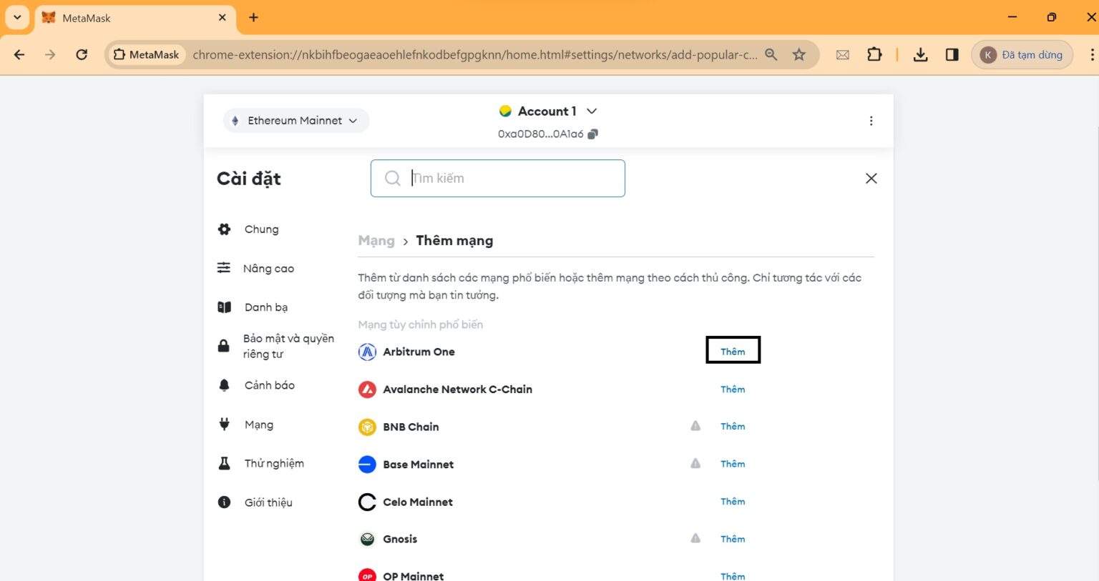Close the Cài đặt settings page
The height and width of the screenshot is (581, 1099).
tap(871, 178)
